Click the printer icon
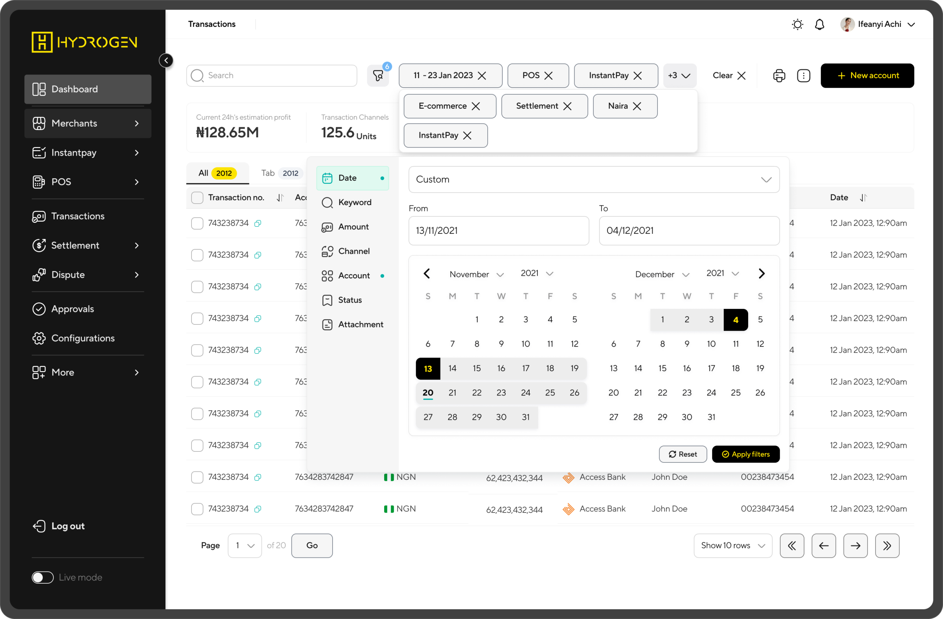Image resolution: width=943 pixels, height=619 pixels. click(x=779, y=75)
